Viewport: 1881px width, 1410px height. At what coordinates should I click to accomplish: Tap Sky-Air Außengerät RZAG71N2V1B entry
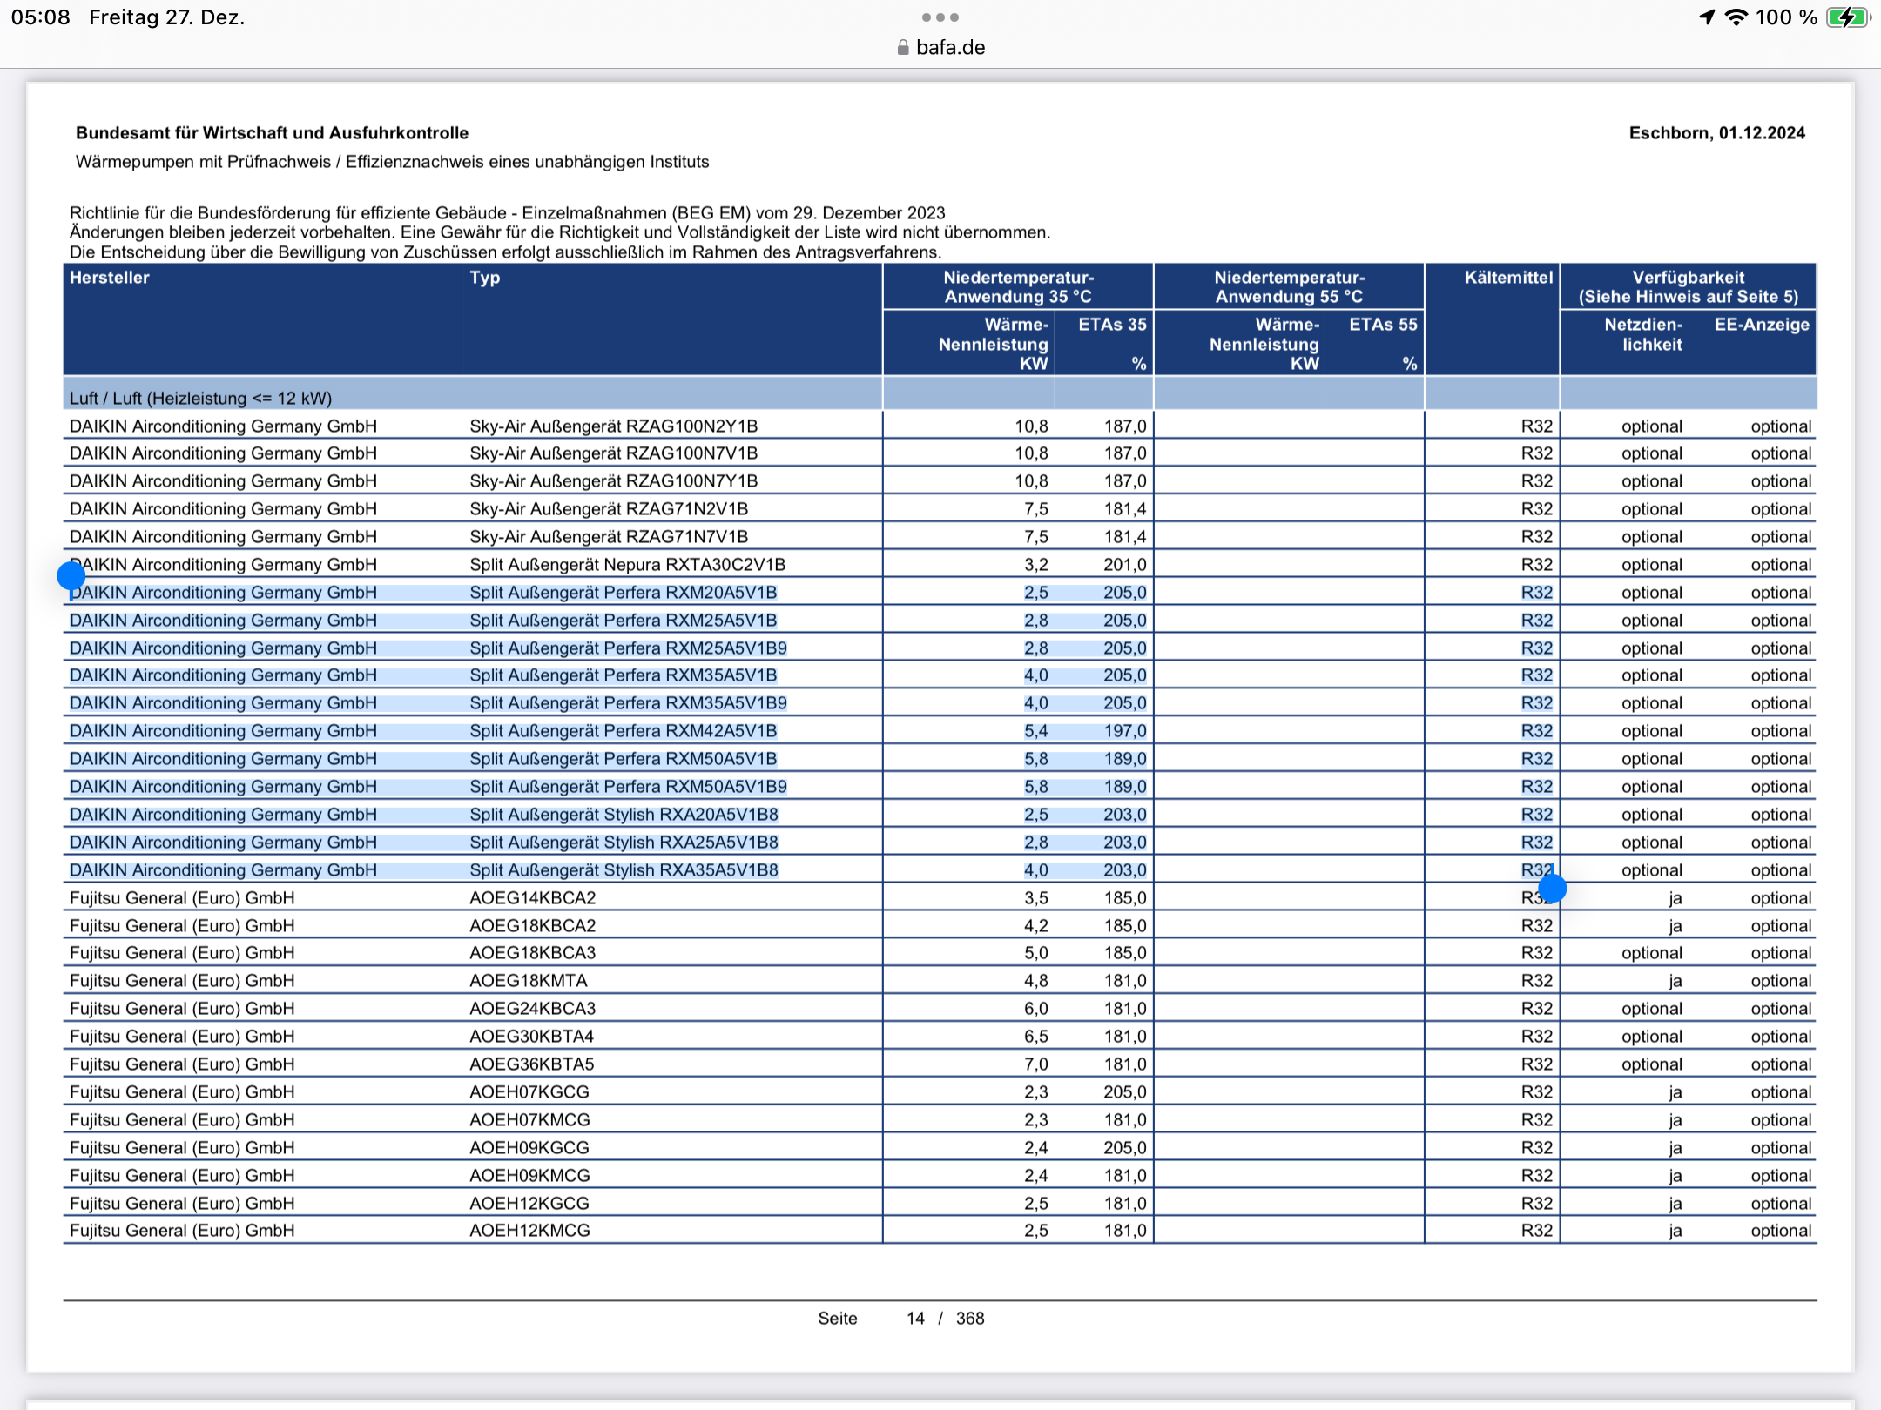609,508
